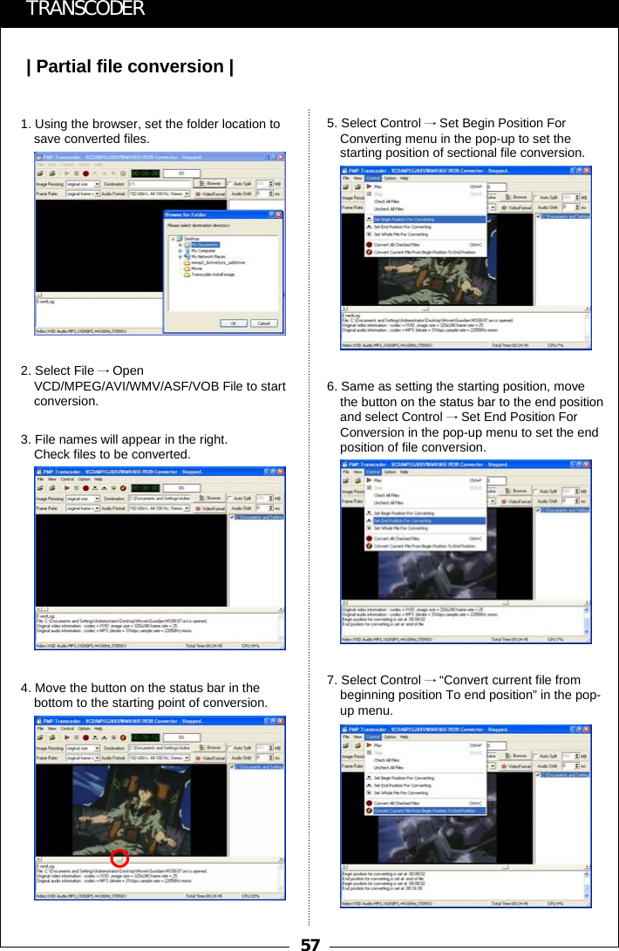Click open-file icon in step 6 screenshot toolbar
619x951 pixels.
pyautogui.click(x=346, y=481)
